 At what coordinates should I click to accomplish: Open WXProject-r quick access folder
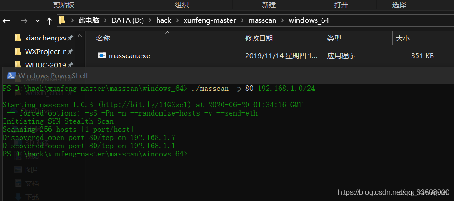pyautogui.click(x=46, y=52)
